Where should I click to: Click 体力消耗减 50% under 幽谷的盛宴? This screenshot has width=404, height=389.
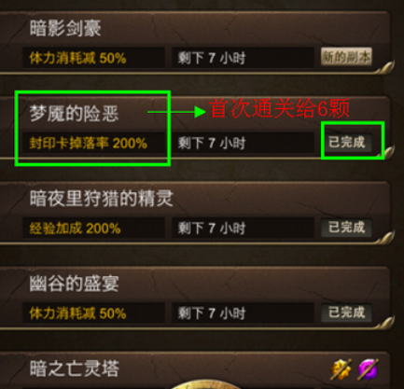(x=77, y=313)
